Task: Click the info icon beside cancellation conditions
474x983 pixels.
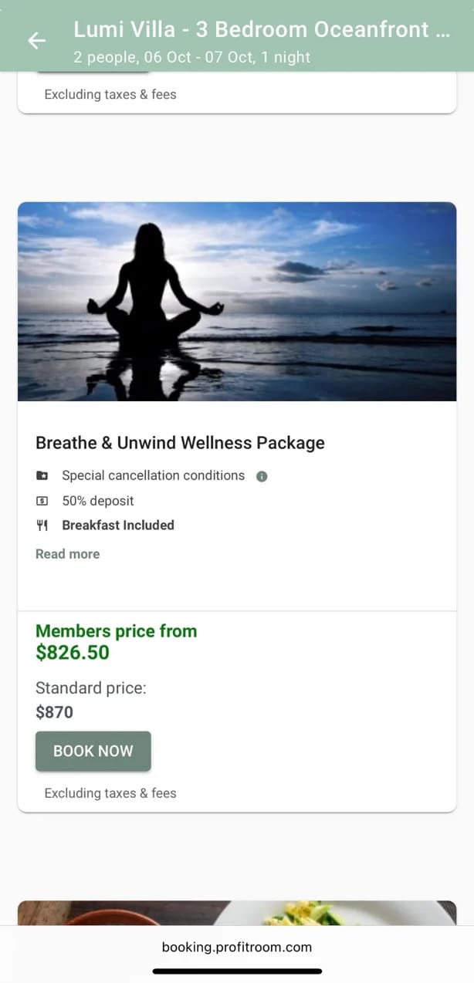Action: point(262,476)
